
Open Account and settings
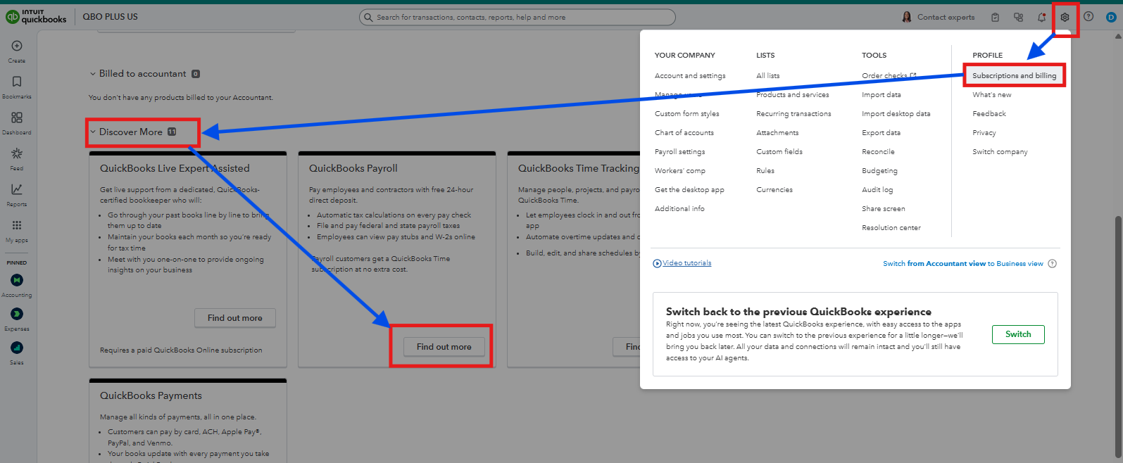point(690,76)
